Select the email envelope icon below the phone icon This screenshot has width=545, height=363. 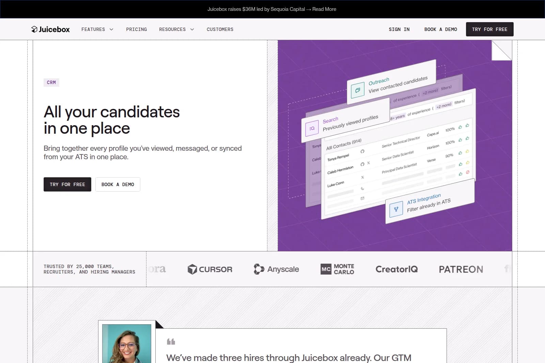[362, 198]
